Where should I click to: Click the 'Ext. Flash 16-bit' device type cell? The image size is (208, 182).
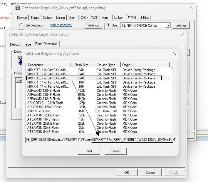coord(106,111)
